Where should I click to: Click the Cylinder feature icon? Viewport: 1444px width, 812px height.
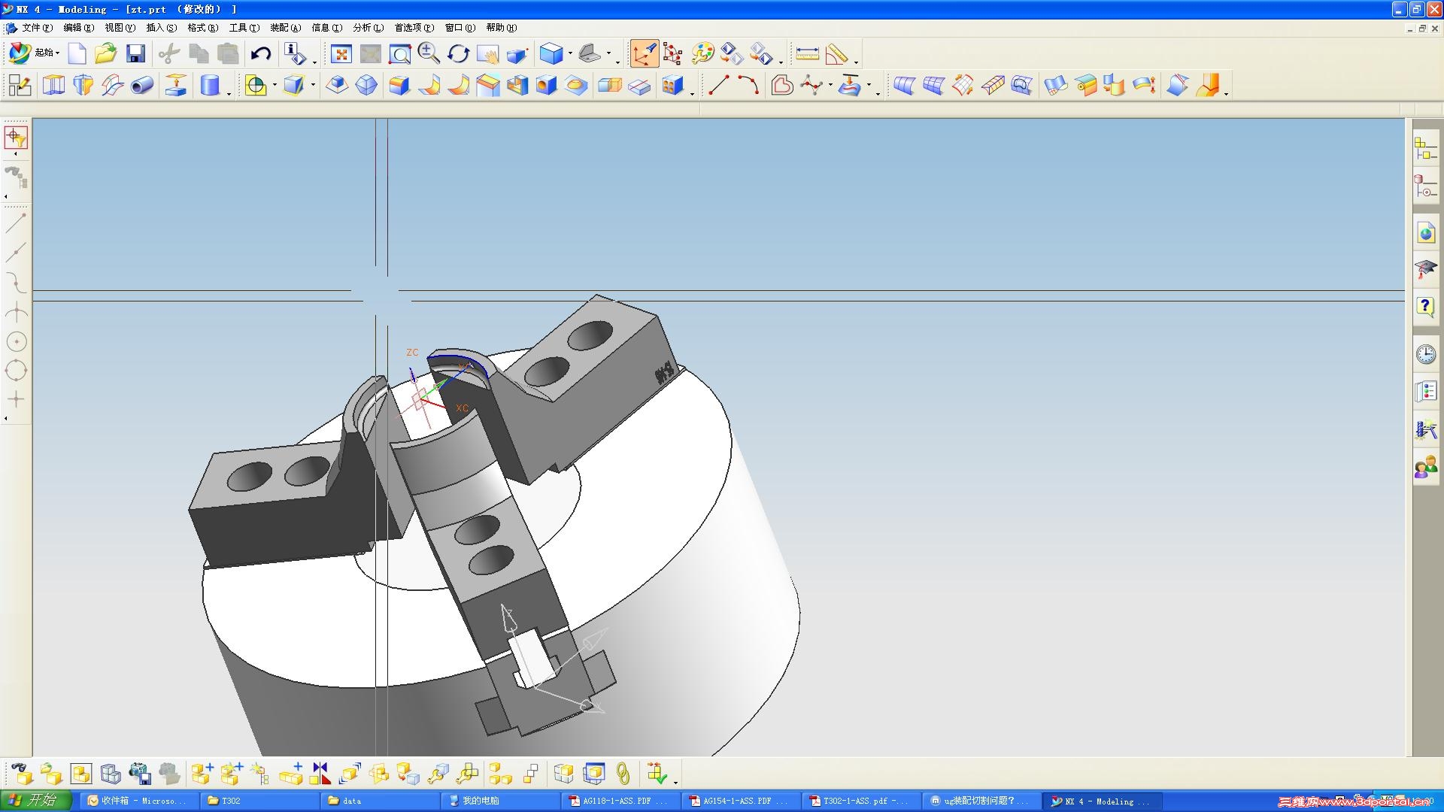pyautogui.click(x=210, y=85)
